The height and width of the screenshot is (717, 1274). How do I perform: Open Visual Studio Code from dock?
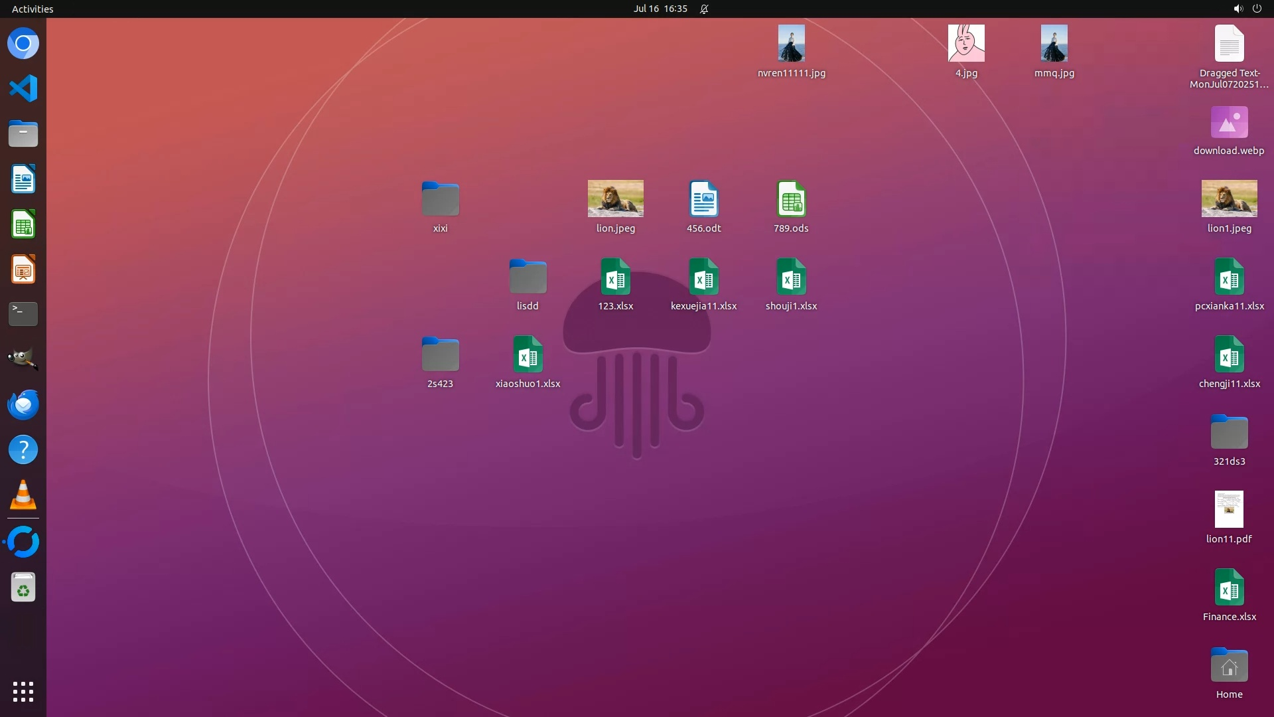point(23,88)
